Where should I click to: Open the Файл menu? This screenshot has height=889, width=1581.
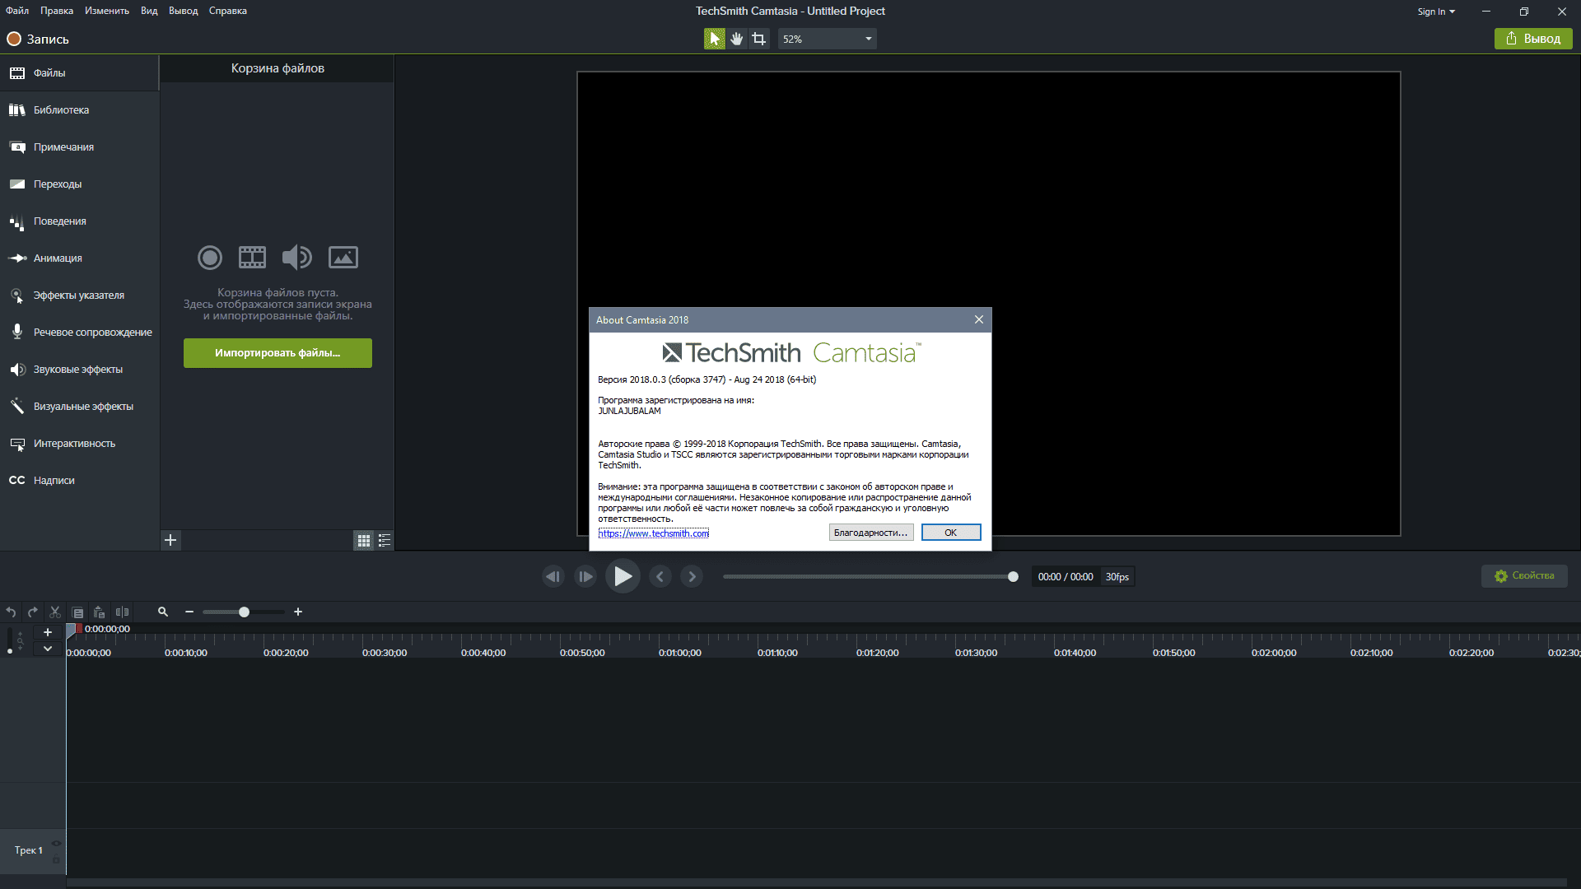[x=17, y=11]
